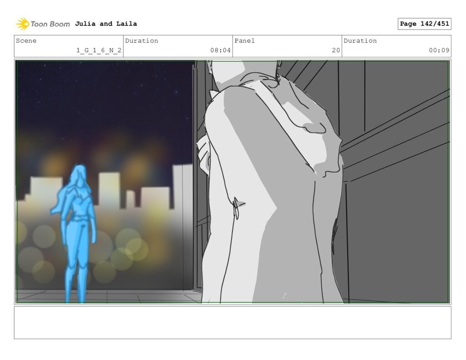Click the panel duration value '00:09'
The width and height of the screenshot is (466, 360).
point(439,50)
